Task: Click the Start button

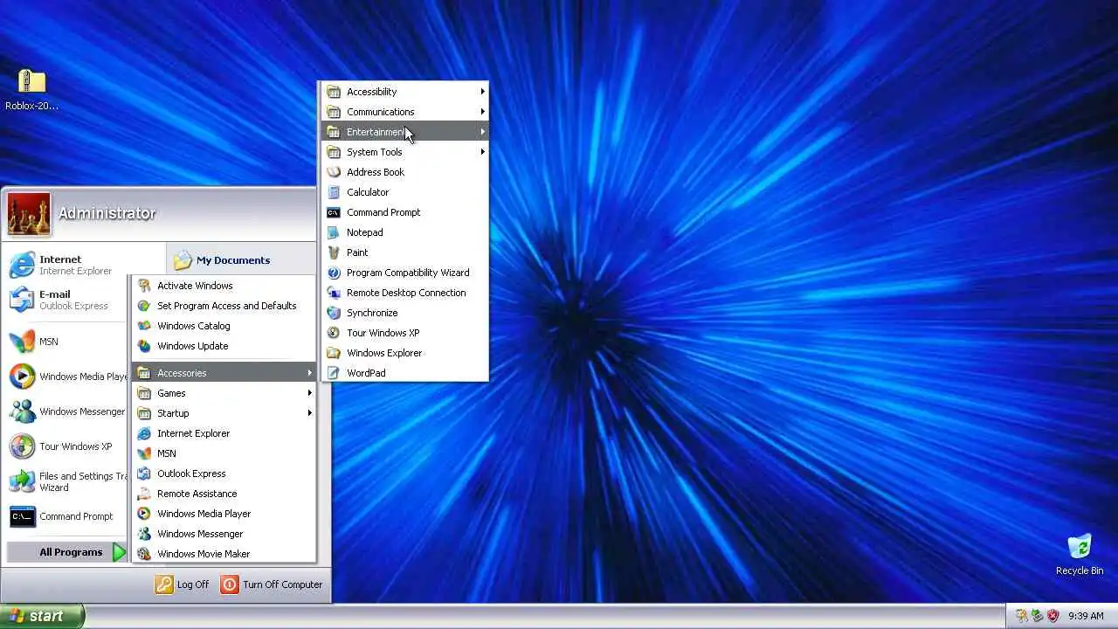Action: tap(42, 616)
